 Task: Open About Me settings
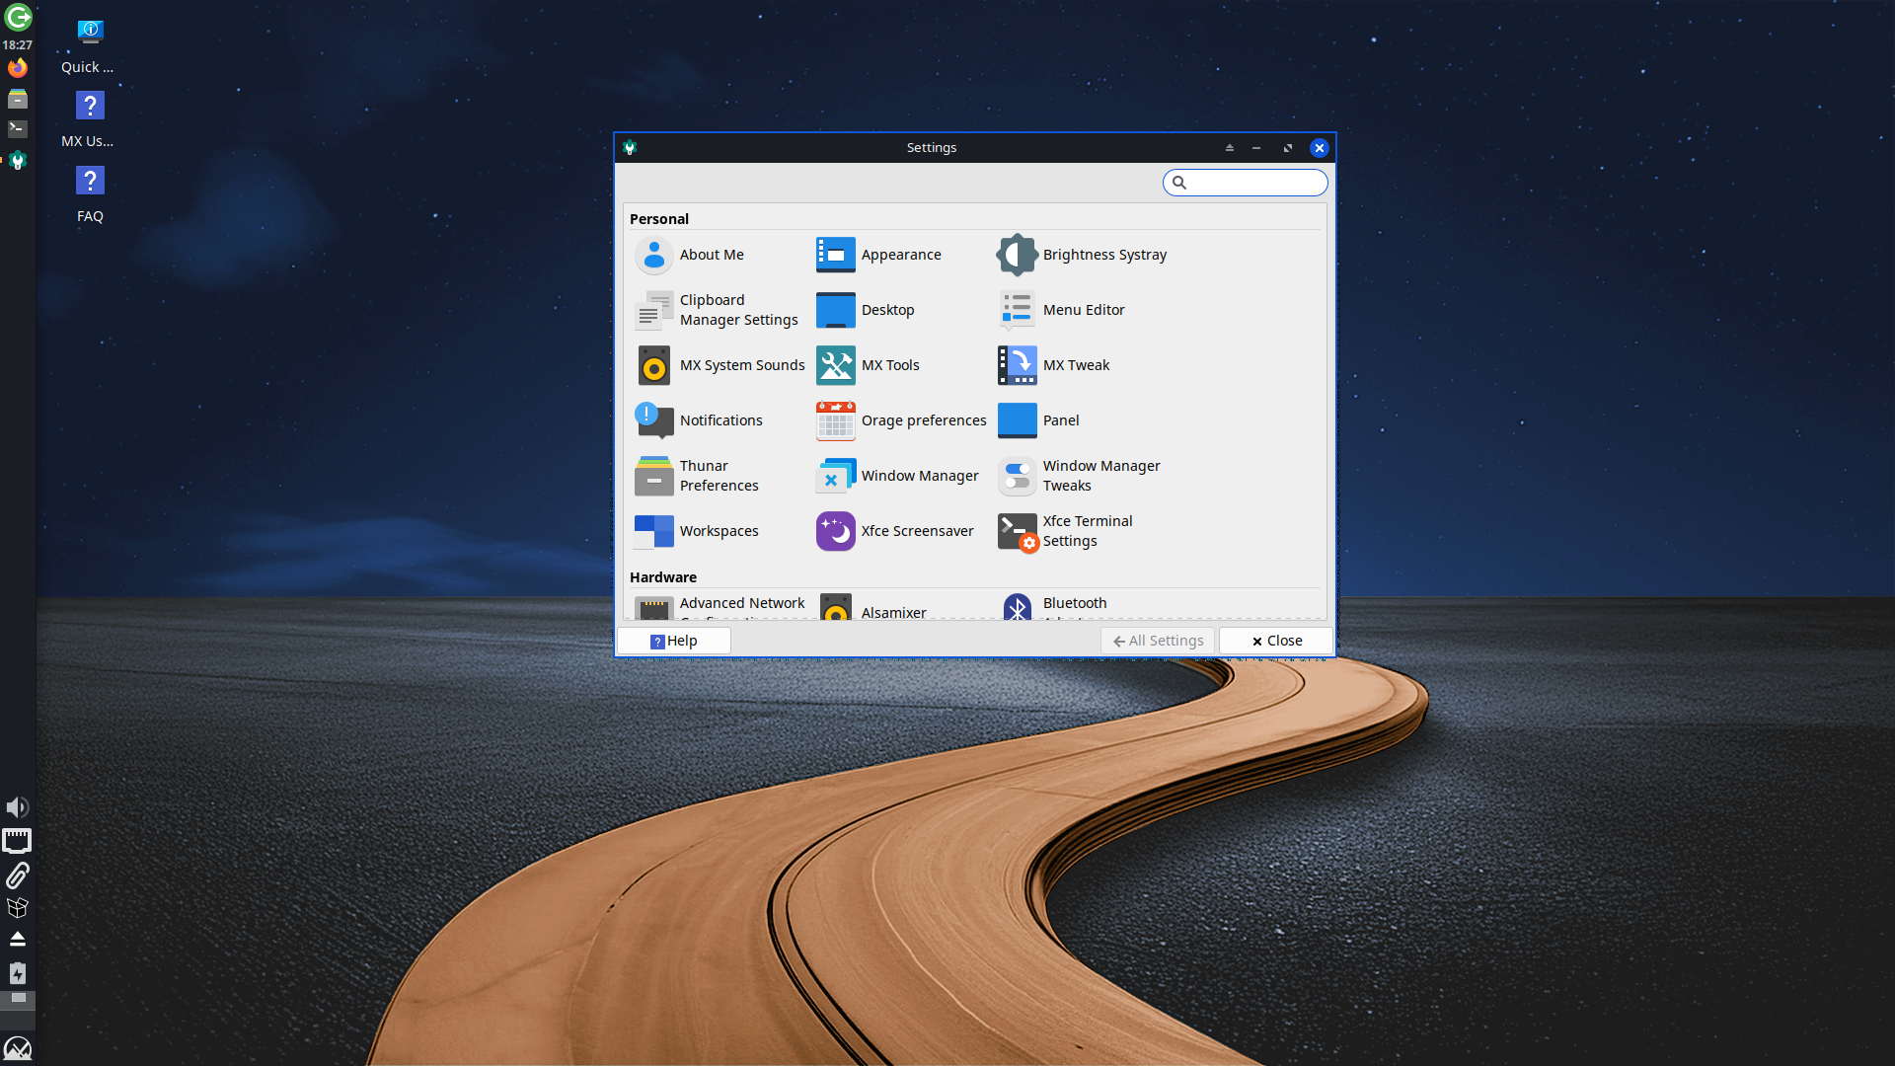tap(690, 255)
